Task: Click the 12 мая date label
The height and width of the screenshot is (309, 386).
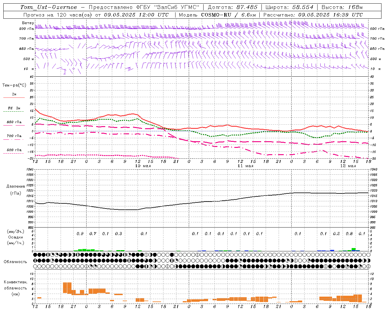Action: [348, 166]
